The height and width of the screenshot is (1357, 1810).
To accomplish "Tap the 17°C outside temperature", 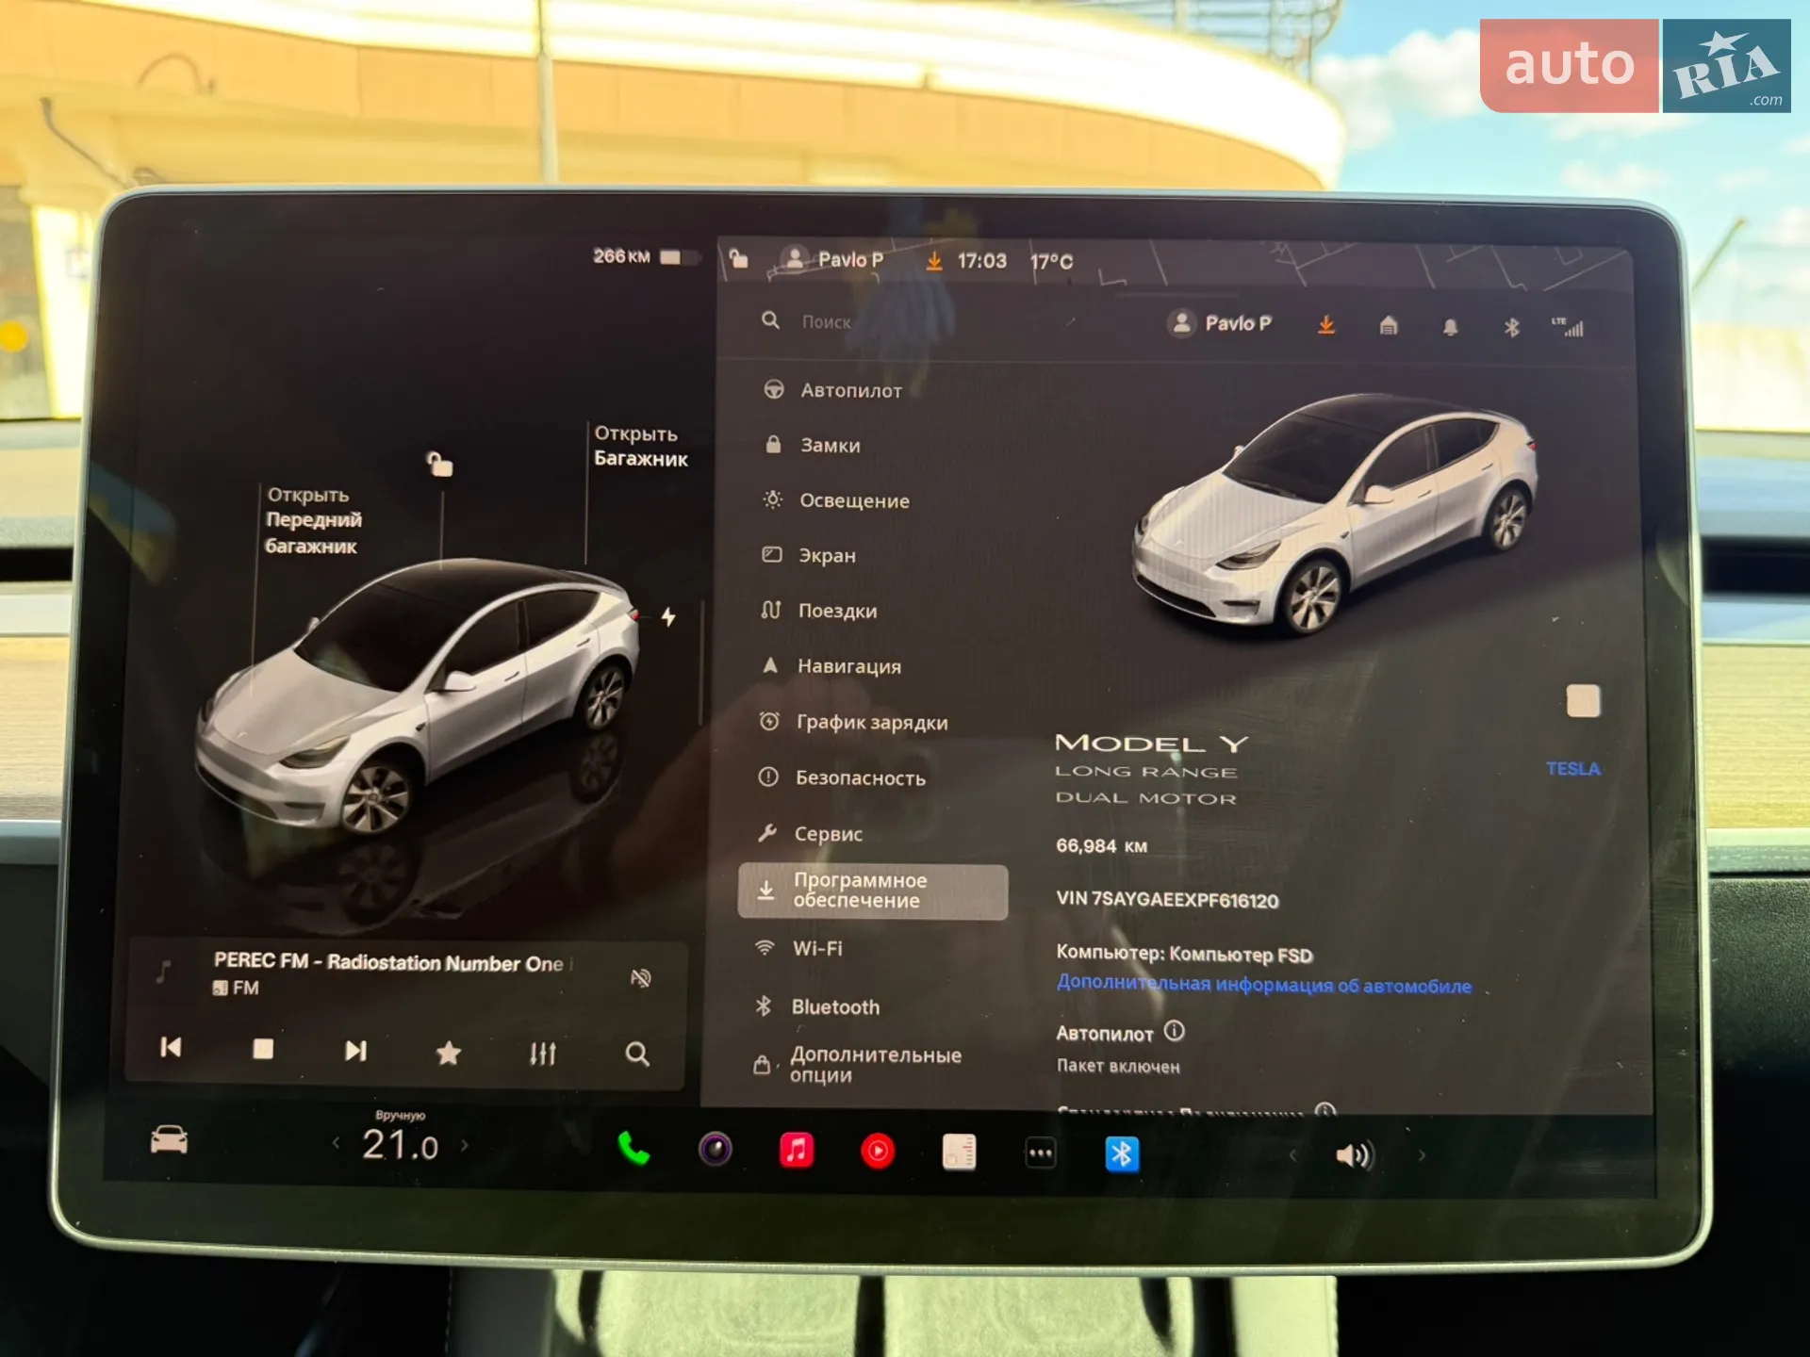I will tap(1051, 261).
